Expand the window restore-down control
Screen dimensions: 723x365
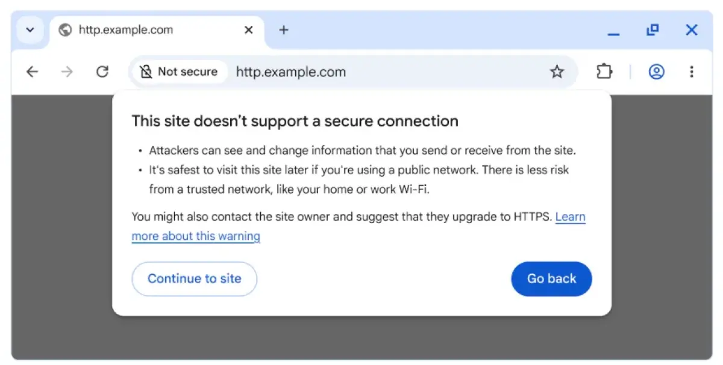pyautogui.click(x=653, y=29)
